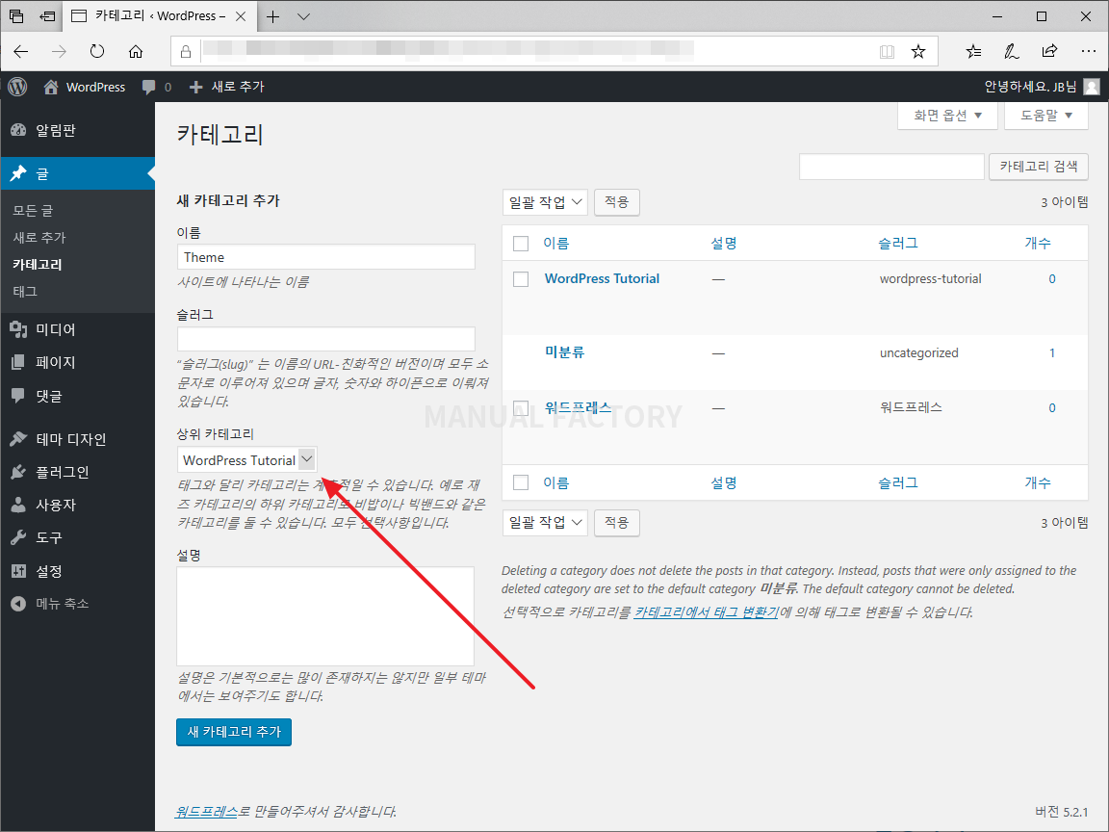Click the plus icon for 새로 추가
The image size is (1109, 832).
click(x=196, y=87)
